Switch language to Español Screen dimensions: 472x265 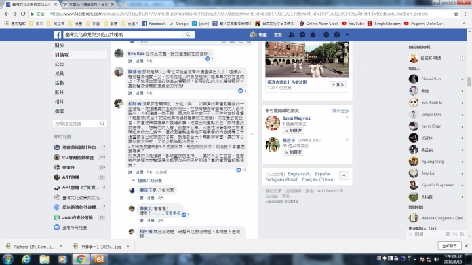(323, 174)
